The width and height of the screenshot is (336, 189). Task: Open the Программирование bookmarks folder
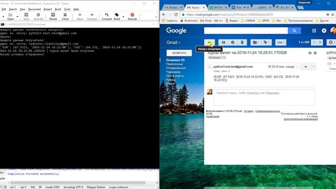pos(298,21)
